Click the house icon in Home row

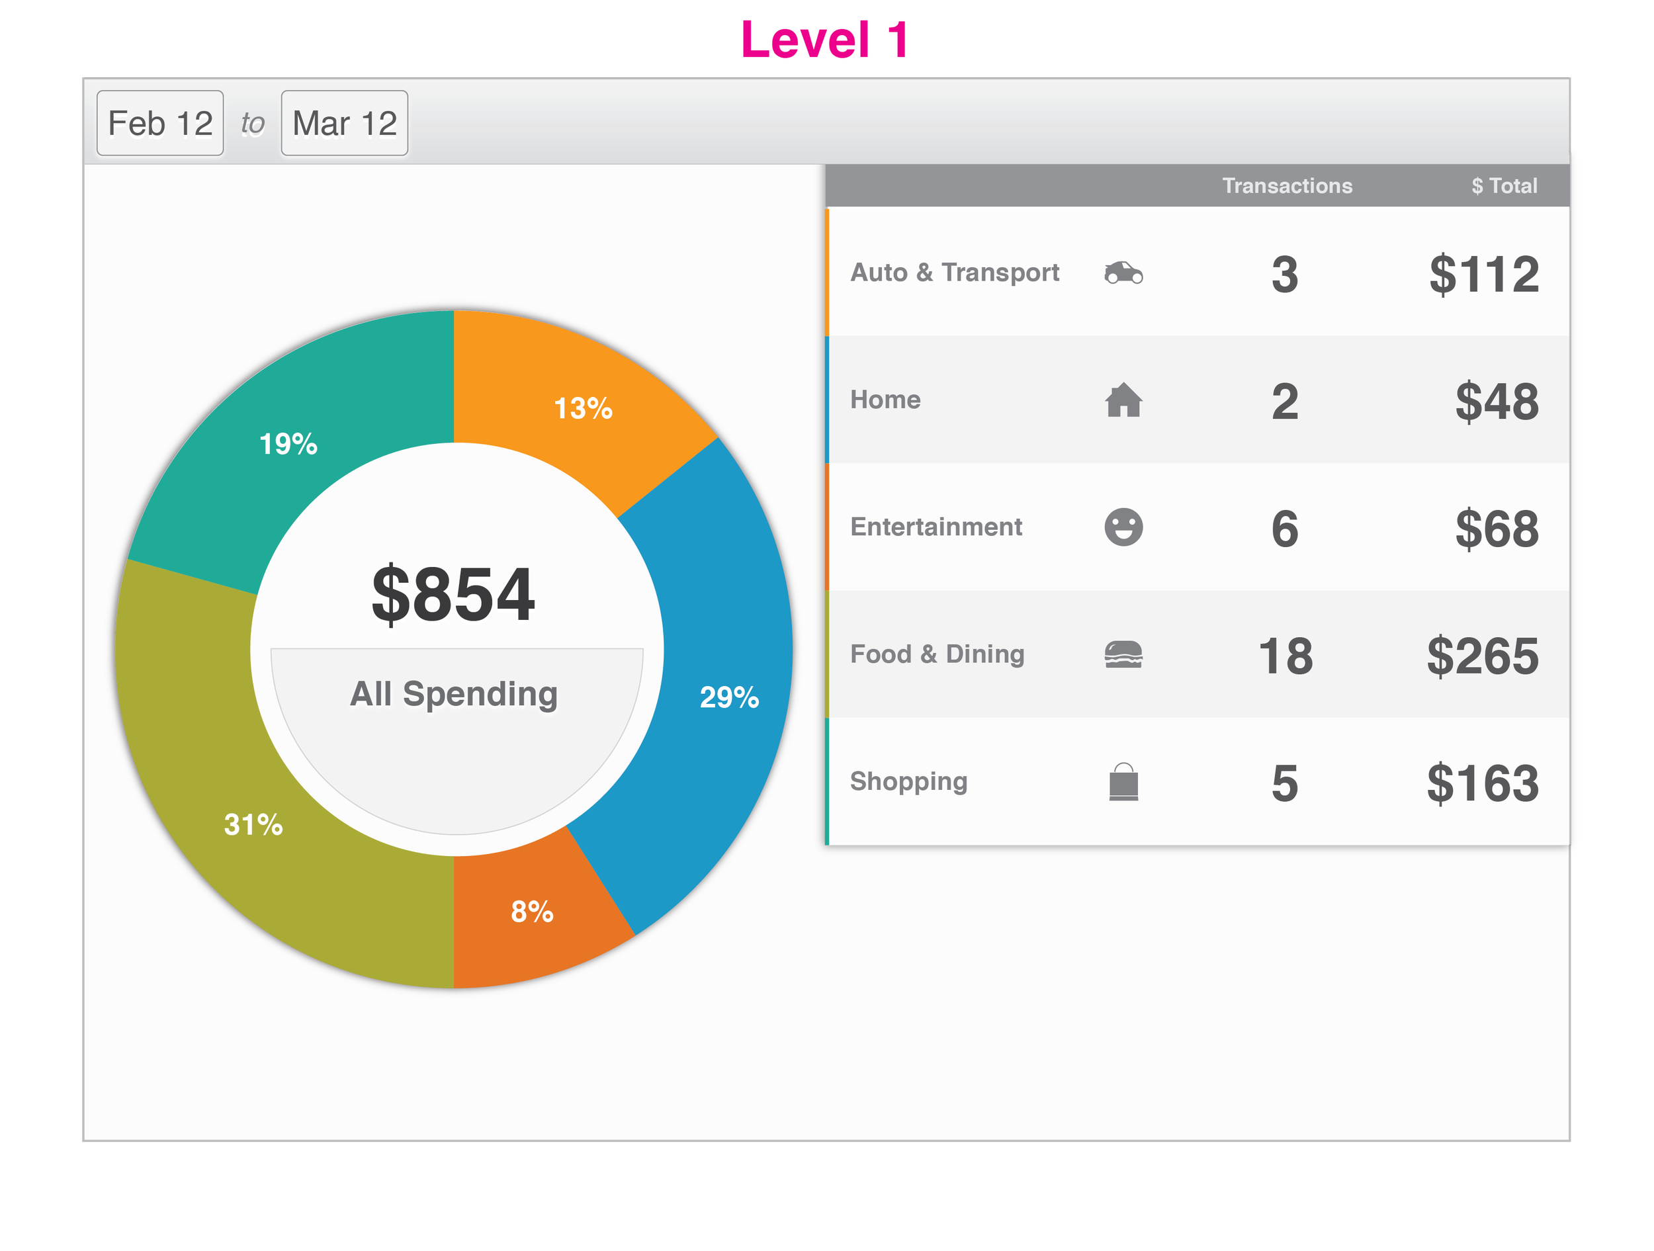coord(1123,400)
